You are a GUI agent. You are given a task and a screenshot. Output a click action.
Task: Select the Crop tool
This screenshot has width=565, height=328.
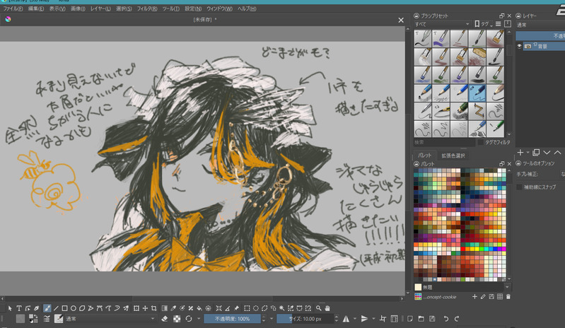[x=154, y=308]
